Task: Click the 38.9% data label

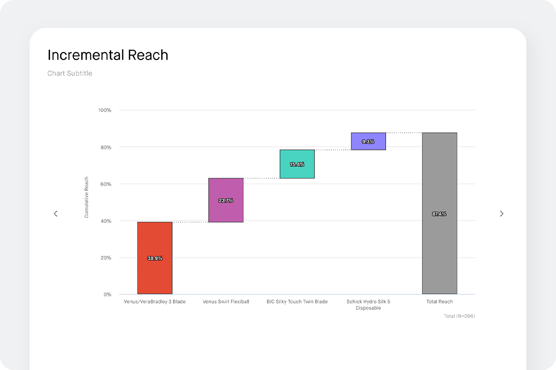Action: coord(155,258)
